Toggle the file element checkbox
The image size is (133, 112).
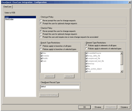(87, 66)
